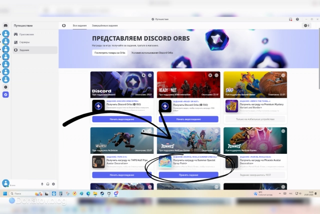Start video quest for Discord Orbs Intro
The height and width of the screenshot is (214, 320).
click(122, 119)
